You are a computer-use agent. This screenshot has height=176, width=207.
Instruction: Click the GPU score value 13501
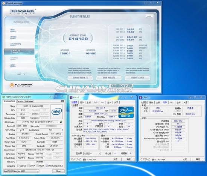65,53
